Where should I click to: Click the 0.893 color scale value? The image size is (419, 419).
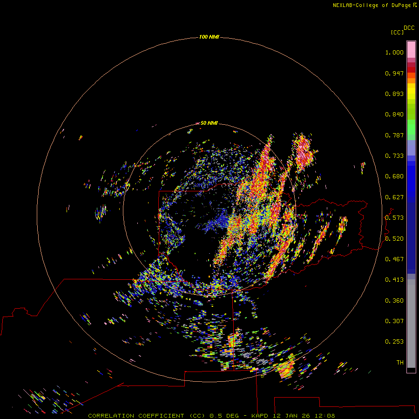[x=394, y=94]
